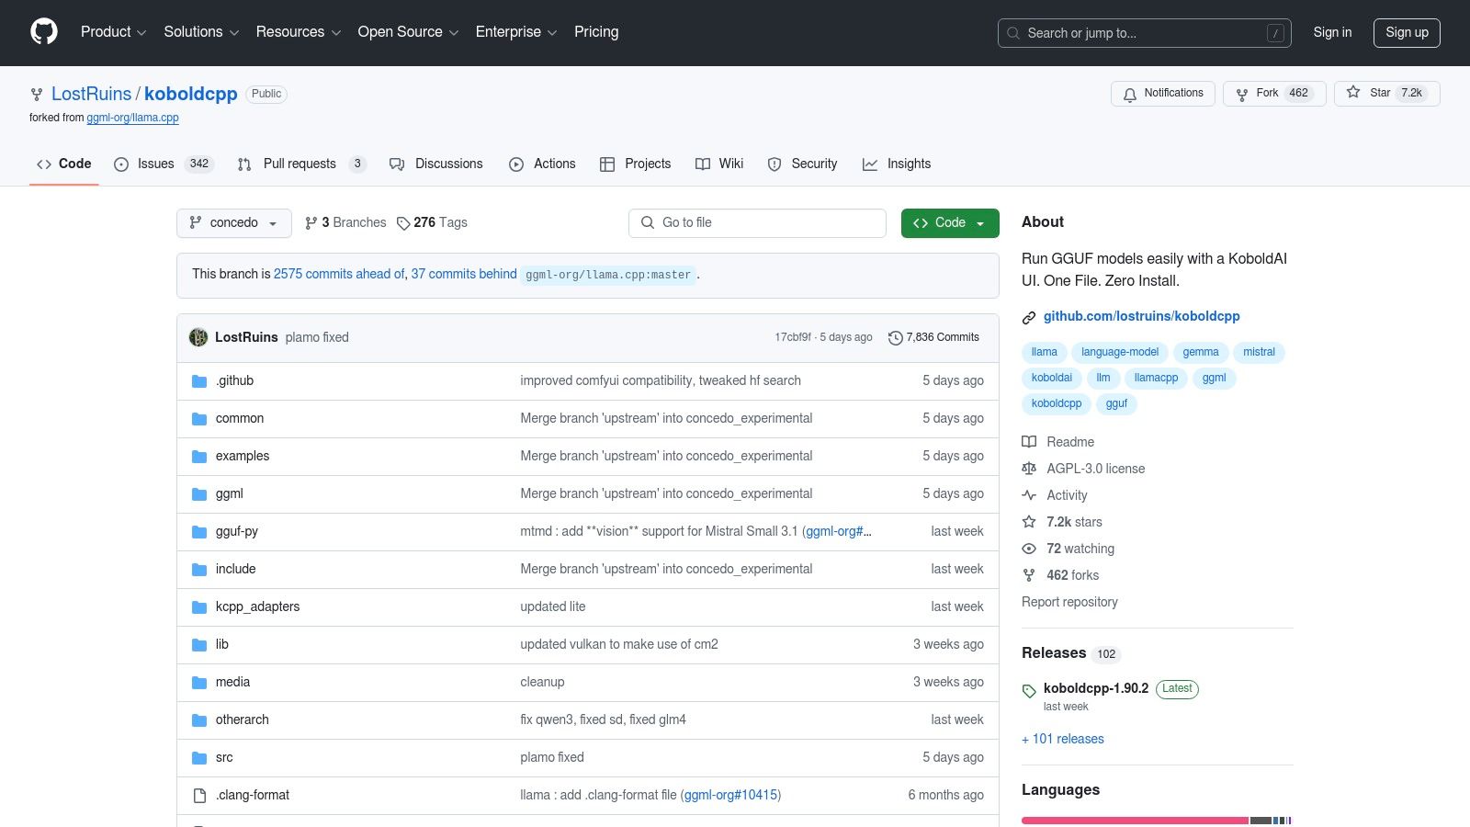
Task: Open the Wiki tab
Action: tap(719, 164)
